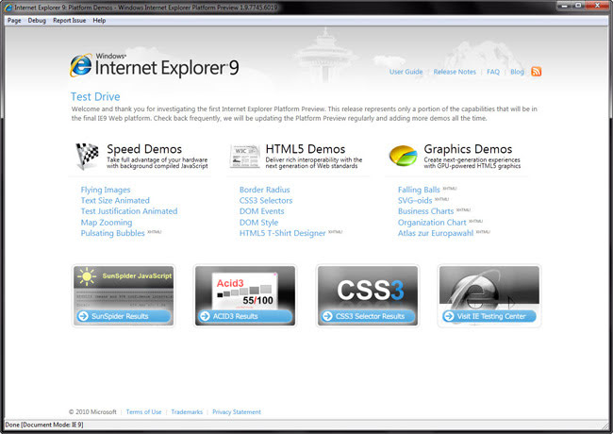Open the Release Notes link
The image size is (613, 434).
click(x=454, y=72)
